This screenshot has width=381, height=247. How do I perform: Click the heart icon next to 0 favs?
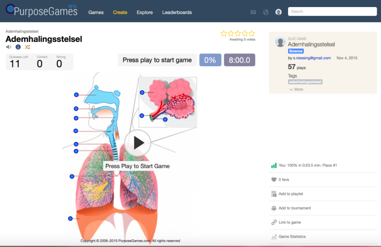(273, 180)
